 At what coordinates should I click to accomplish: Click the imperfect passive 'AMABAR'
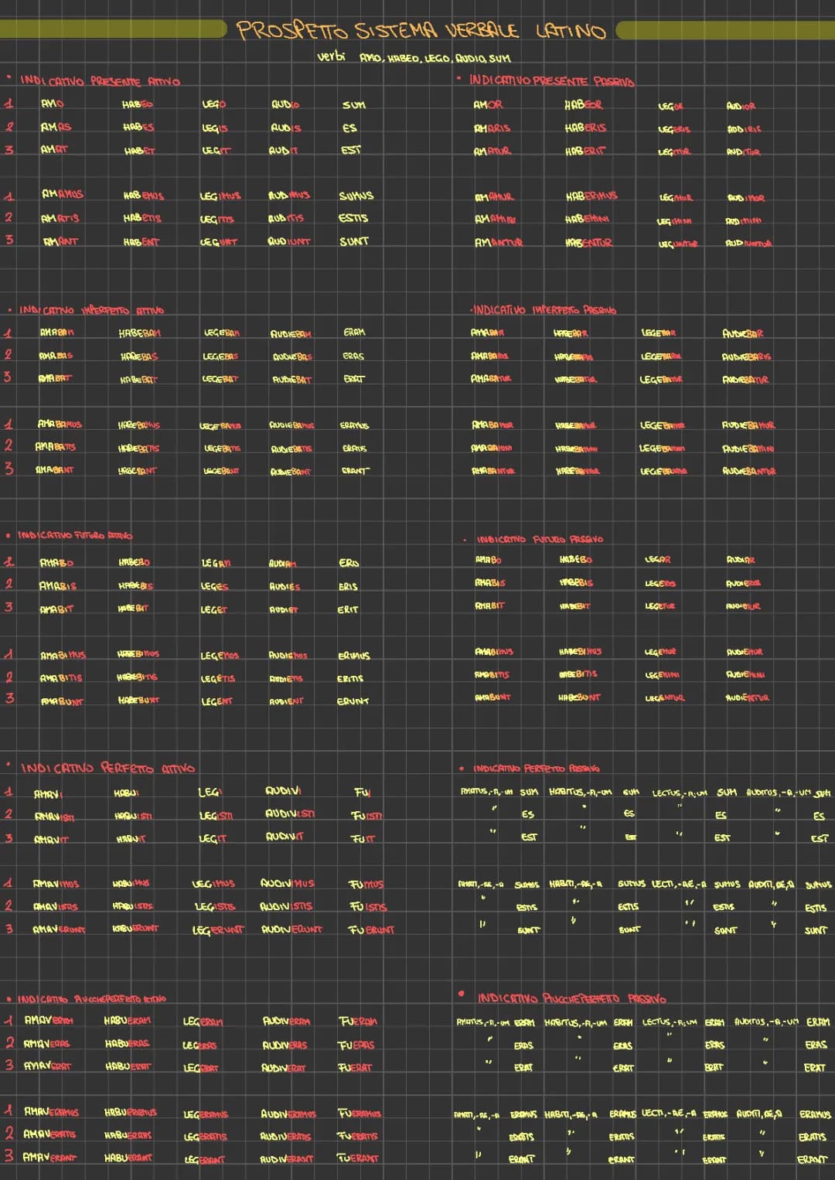[488, 333]
